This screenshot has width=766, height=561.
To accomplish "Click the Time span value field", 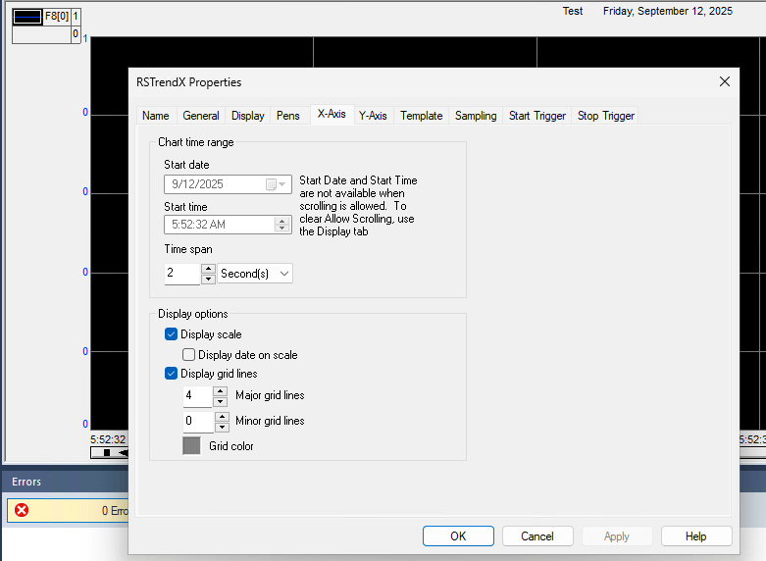I will [182, 274].
